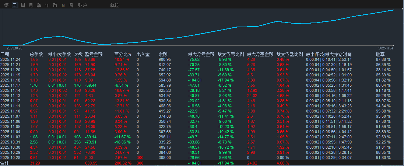Click the 合计 totals row label
Image resolution: width=404 pixels, height=166 pixels.
[x=4, y=163]
